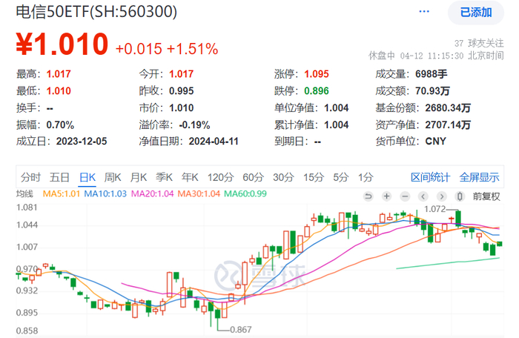Image resolution: width=519 pixels, height=338 pixels.
Task: Switch to the 分时 chart tab
Action: pos(30,177)
